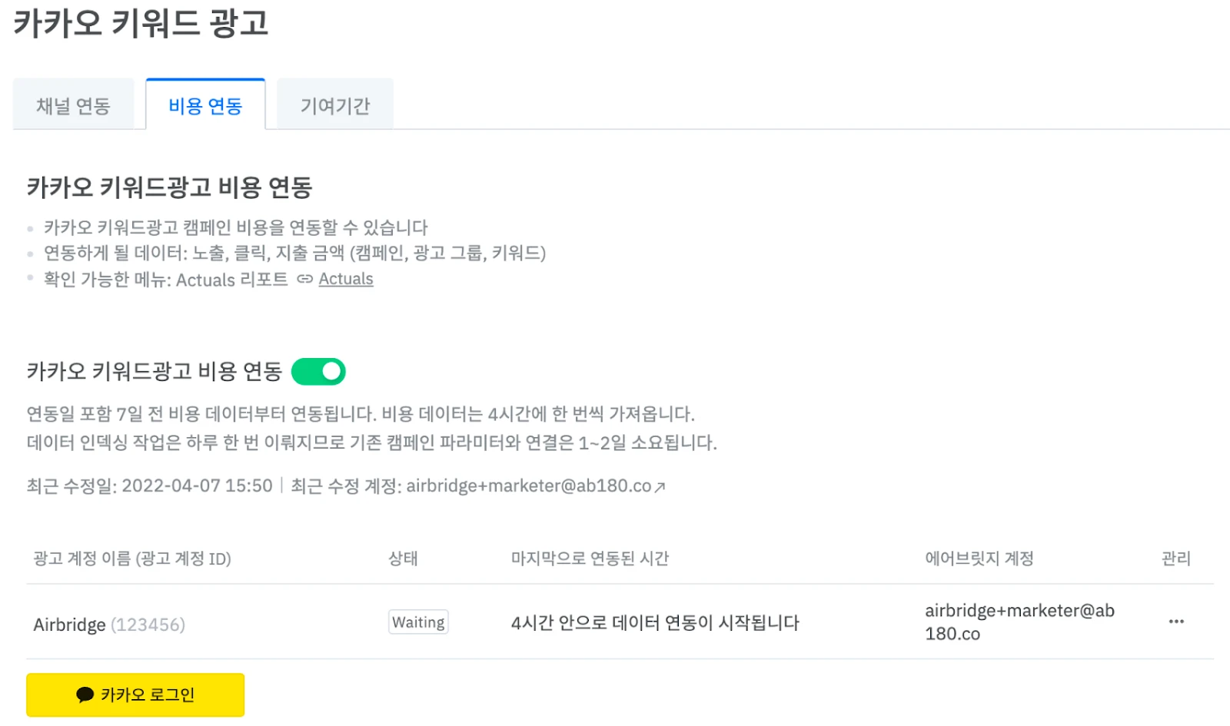The image size is (1230, 726).
Task: Switch to the 채널 연동 tab
Action: coord(74,105)
